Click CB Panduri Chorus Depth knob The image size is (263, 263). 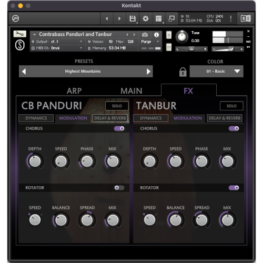point(35,161)
